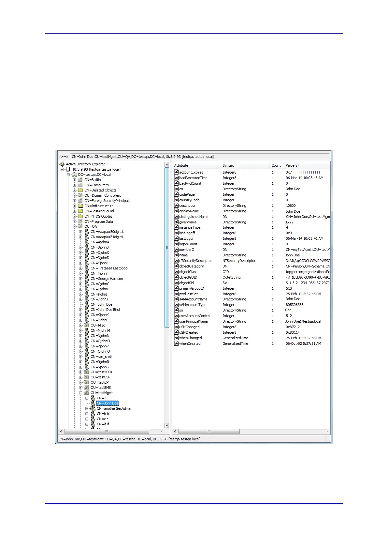Image resolution: width=388 pixels, height=549 pixels.
Task: Sort by the Syntax column header
Action: click(246, 165)
